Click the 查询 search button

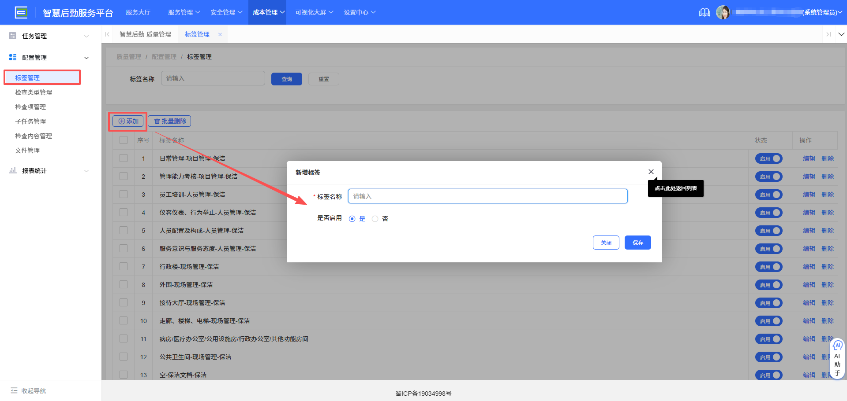(x=286, y=79)
